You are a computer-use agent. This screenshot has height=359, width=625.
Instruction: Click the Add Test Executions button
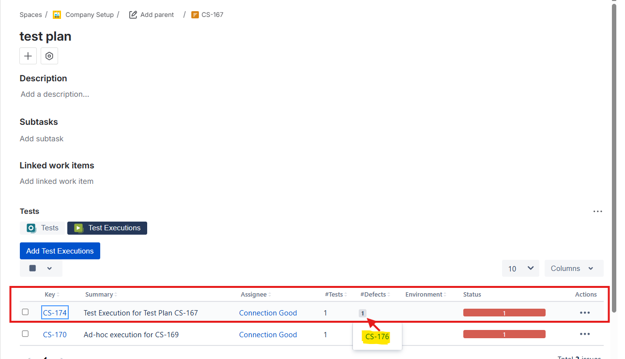tap(60, 251)
